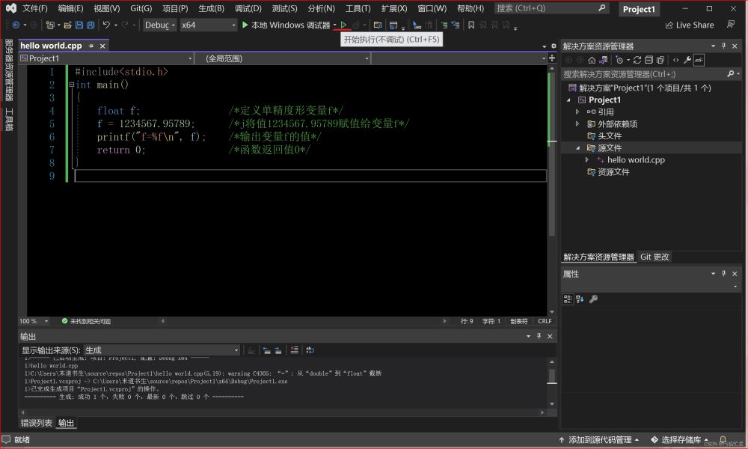Image resolution: width=748 pixels, height=449 pixels.
Task: Click the Undo arrow in toolbar
Action: tap(106, 25)
